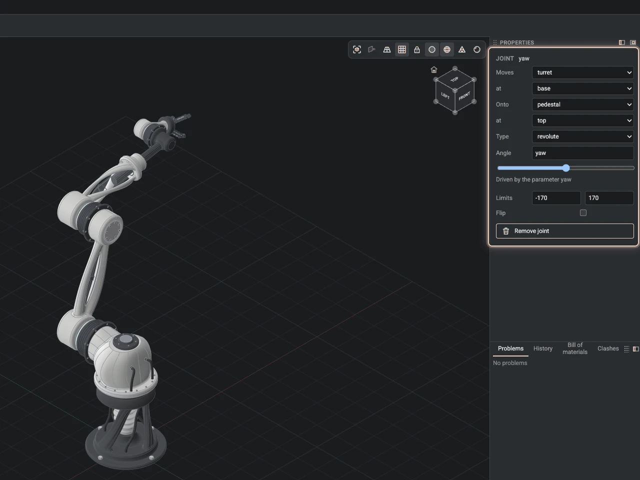Click the bottom panel drag handle dots icon
The height and width of the screenshot is (480, 640).
point(626,349)
